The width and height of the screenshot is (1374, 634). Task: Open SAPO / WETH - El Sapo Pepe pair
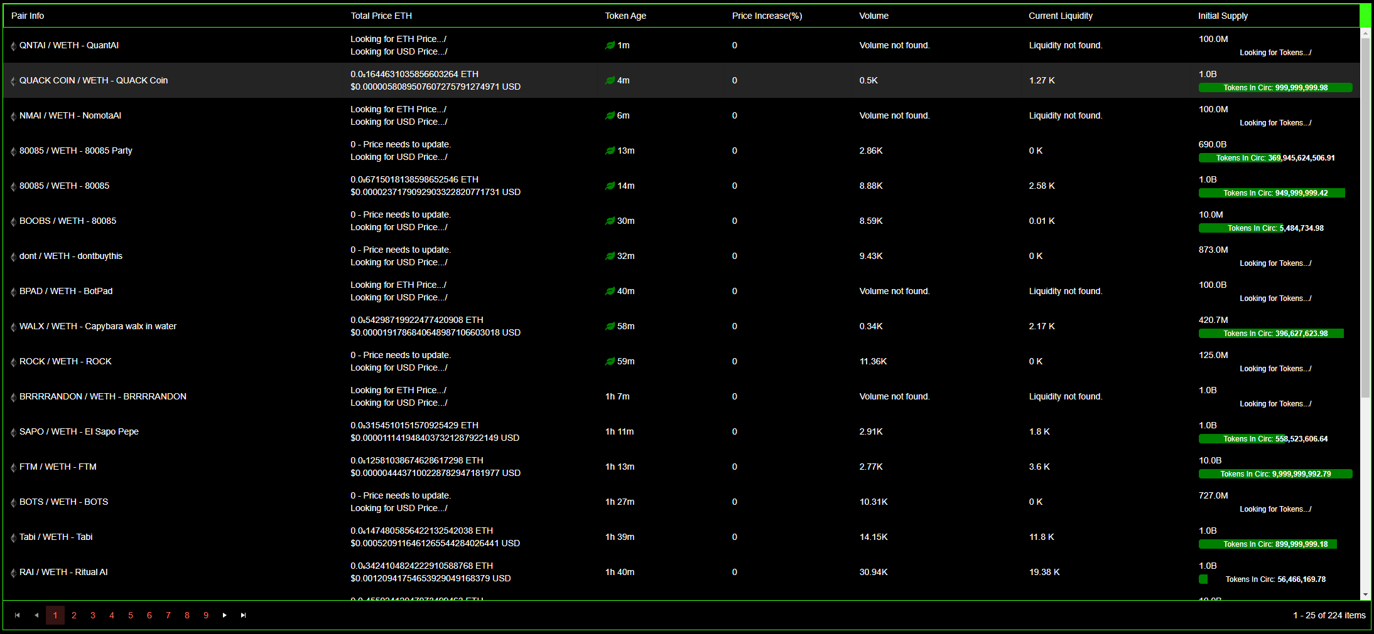click(x=78, y=431)
